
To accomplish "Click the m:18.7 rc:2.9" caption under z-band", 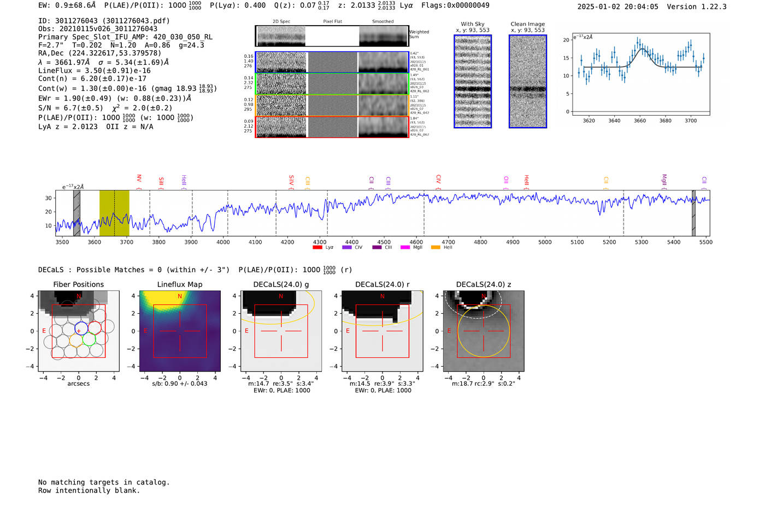I will (484, 384).
